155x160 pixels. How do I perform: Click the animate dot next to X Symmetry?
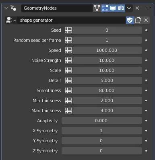pyautogui.click(x=146, y=131)
